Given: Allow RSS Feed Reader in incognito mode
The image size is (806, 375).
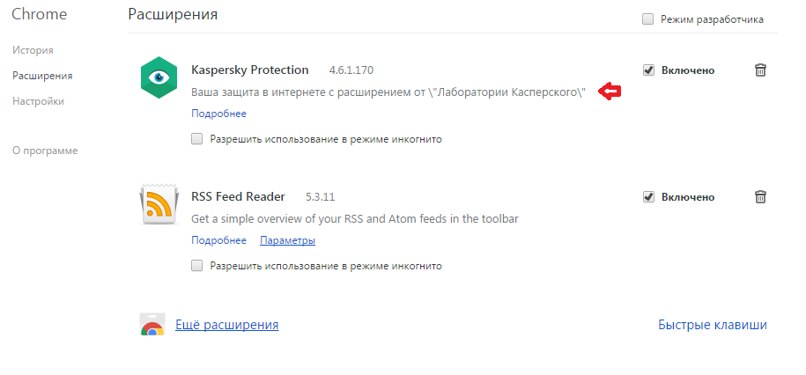Looking at the screenshot, I should pyautogui.click(x=196, y=266).
